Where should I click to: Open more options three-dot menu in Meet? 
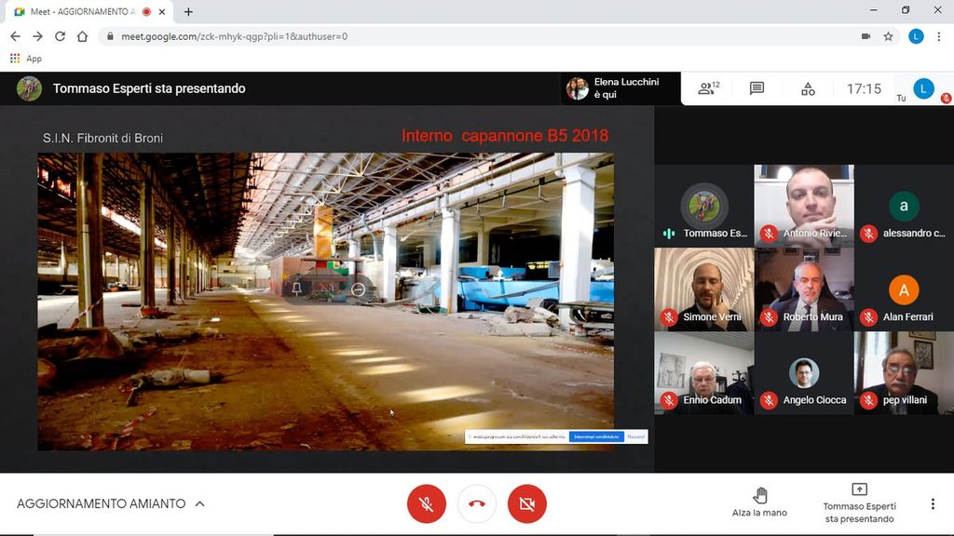click(933, 503)
